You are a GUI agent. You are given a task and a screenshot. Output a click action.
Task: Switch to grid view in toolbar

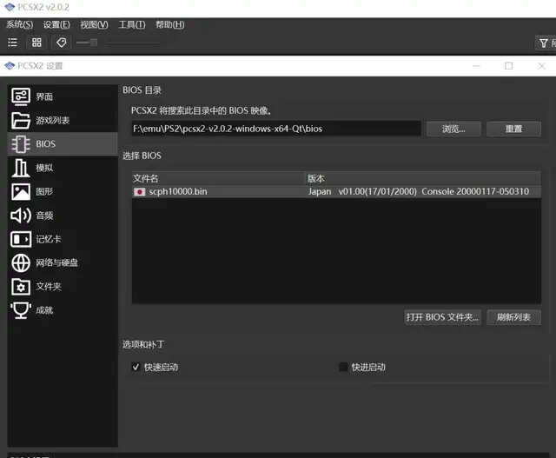coord(36,42)
